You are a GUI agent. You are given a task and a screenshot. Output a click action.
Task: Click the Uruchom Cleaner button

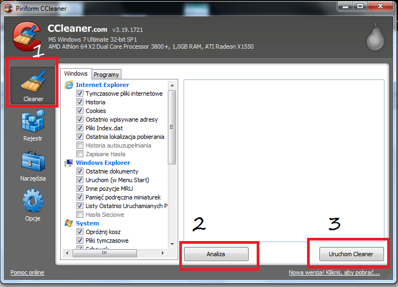(x=351, y=254)
